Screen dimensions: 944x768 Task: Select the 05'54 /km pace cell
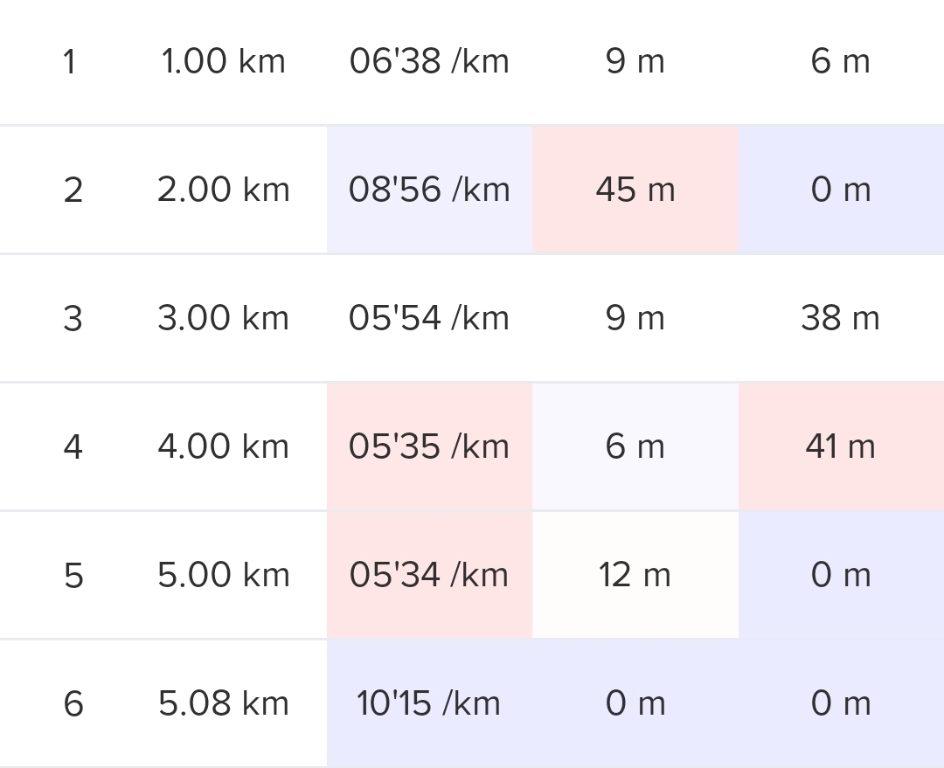429,319
